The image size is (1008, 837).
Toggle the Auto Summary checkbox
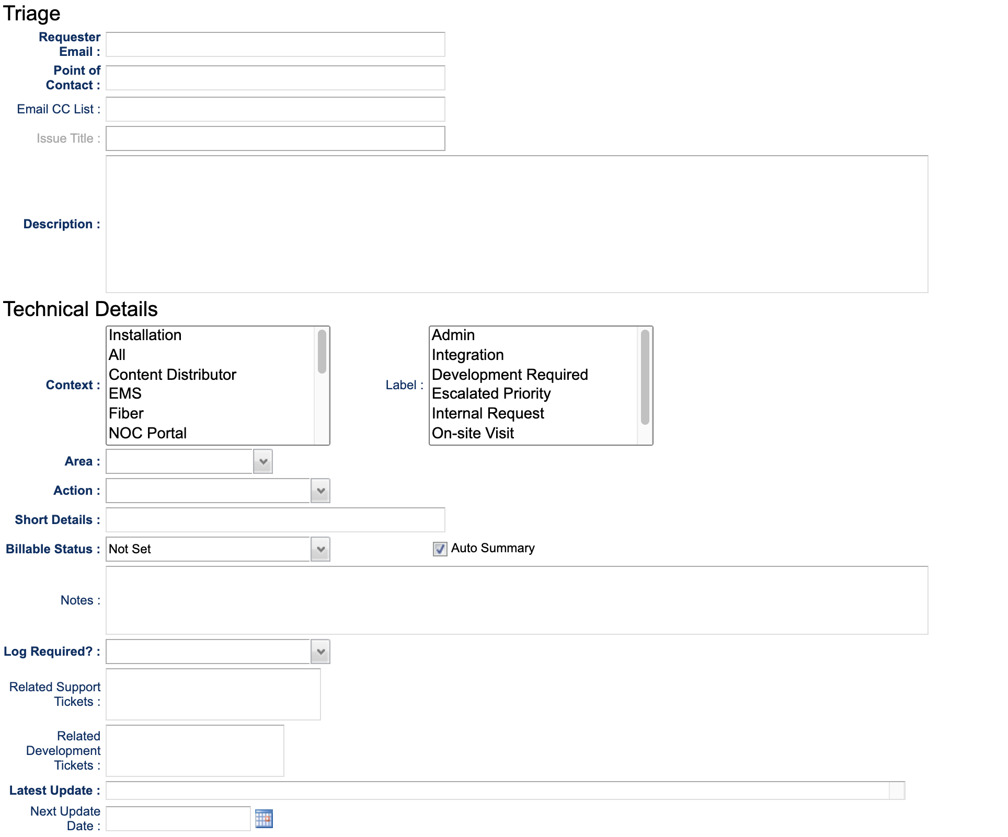coord(440,549)
